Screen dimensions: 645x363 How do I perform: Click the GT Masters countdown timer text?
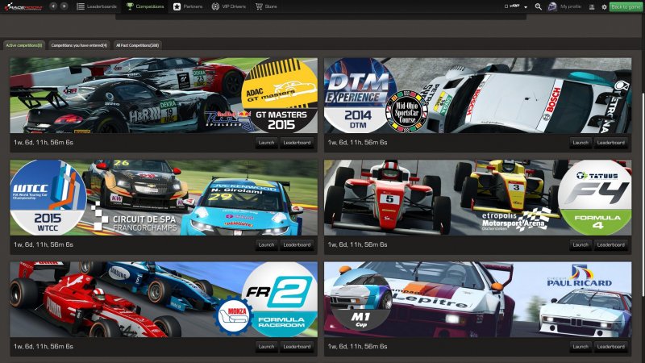(44, 143)
